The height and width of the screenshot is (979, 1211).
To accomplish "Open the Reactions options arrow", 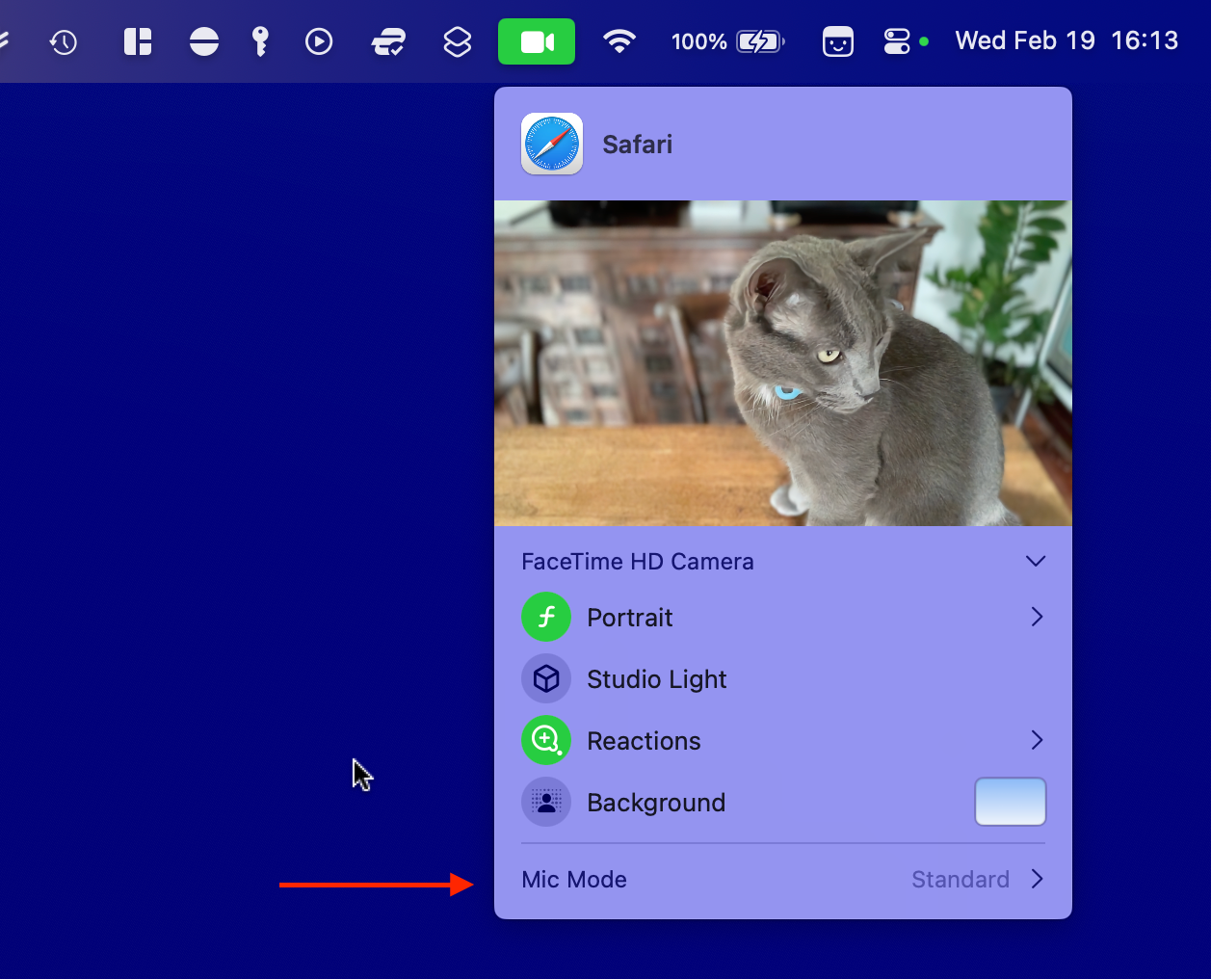I will pyautogui.click(x=1038, y=740).
